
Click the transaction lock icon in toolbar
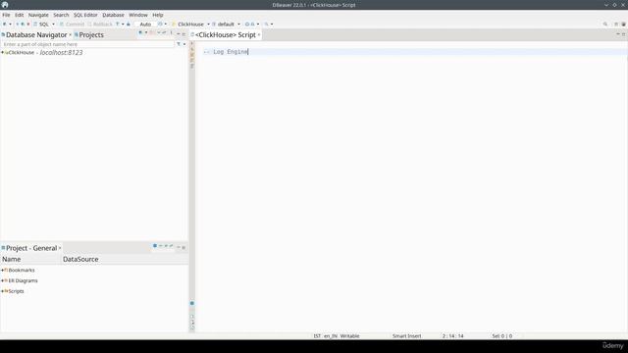[x=129, y=24]
